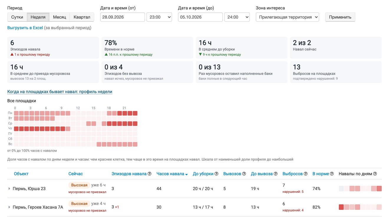Open the help icon next to Выбросов
The width and height of the screenshot is (389, 222).
pyautogui.click(x=306, y=174)
